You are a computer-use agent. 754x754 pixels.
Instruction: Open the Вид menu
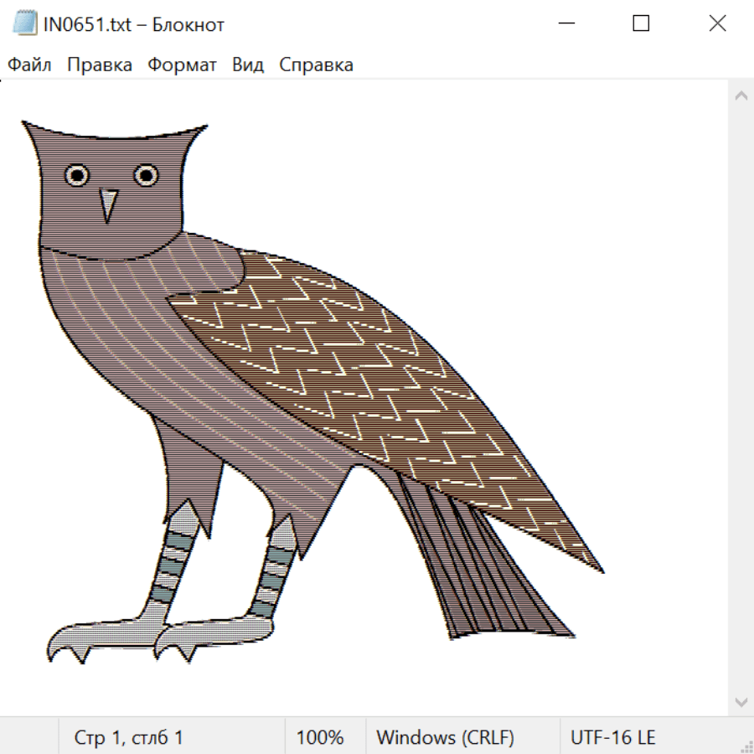click(247, 65)
